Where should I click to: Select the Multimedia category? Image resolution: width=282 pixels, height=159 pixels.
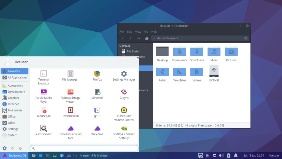tap(15, 110)
